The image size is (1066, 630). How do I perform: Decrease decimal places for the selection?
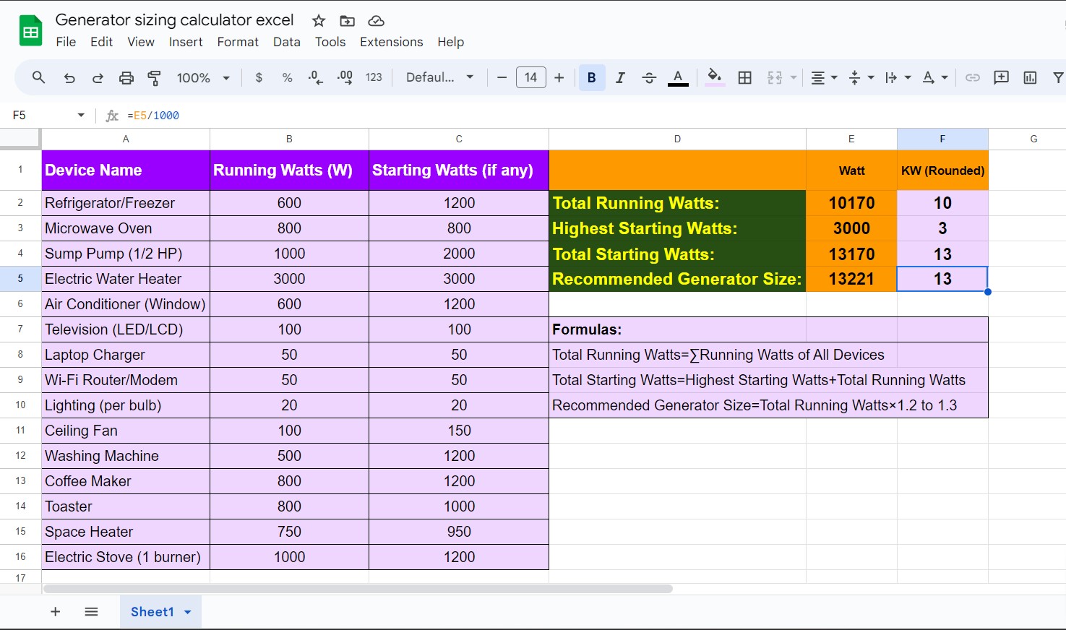314,77
